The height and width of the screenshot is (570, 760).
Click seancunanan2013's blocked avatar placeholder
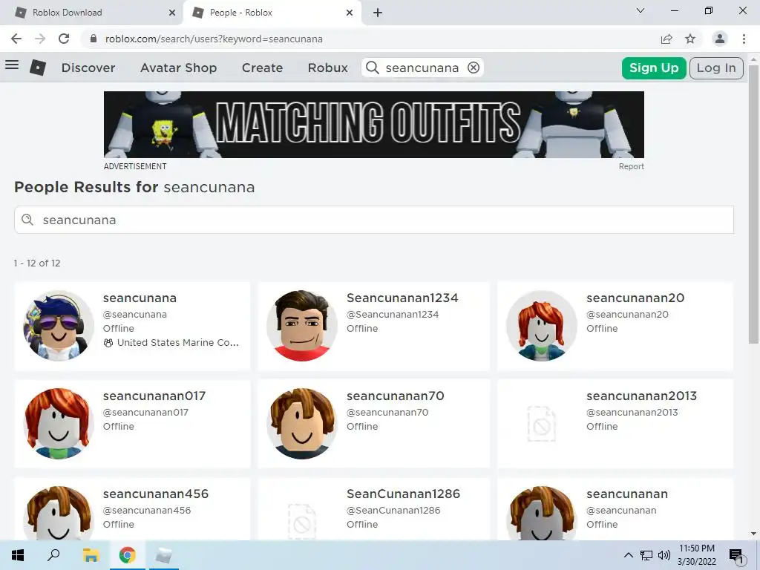(x=542, y=424)
